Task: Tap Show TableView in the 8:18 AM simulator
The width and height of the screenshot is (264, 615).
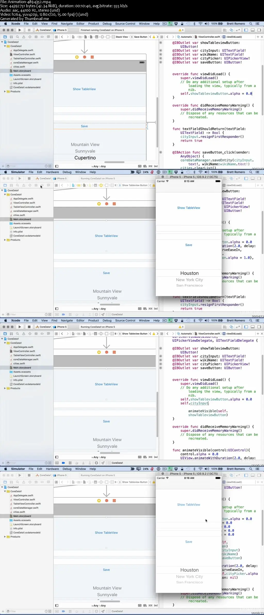Action: [x=189, y=505]
